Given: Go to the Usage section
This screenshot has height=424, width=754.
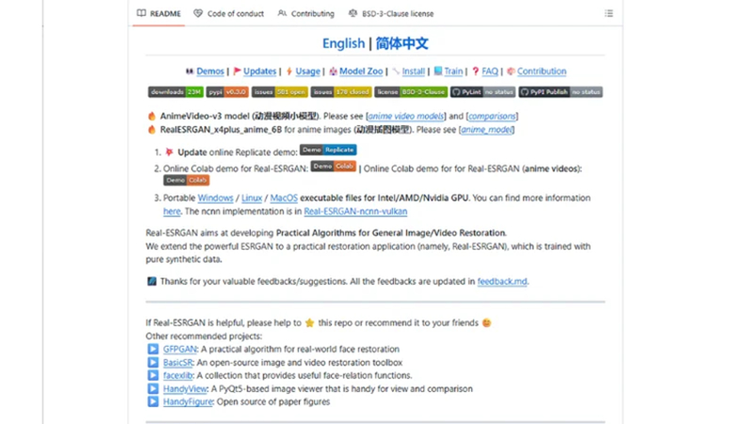Looking at the screenshot, I should [308, 72].
